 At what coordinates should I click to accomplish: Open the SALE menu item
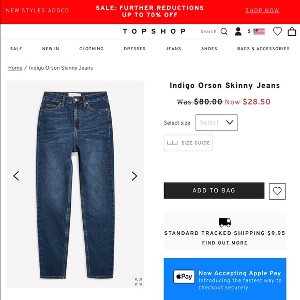pyautogui.click(x=16, y=49)
